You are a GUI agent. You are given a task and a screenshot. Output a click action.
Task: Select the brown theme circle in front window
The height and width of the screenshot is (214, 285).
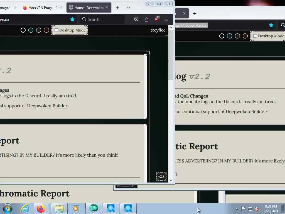pyautogui.click(x=46, y=30)
